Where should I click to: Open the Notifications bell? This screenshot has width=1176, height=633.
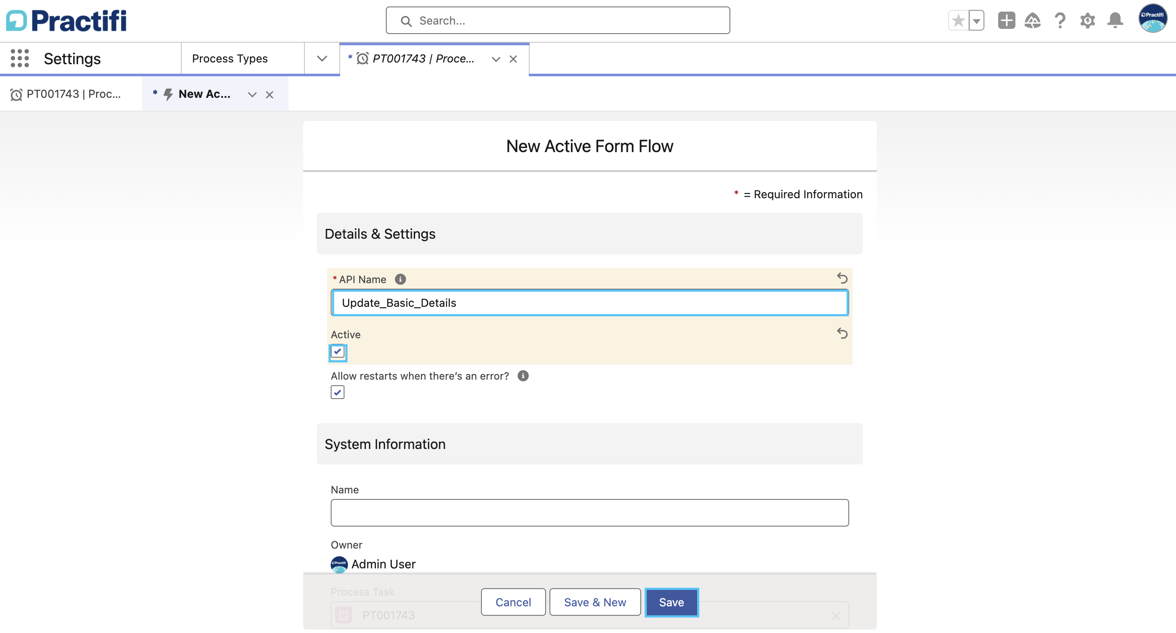coord(1115,21)
